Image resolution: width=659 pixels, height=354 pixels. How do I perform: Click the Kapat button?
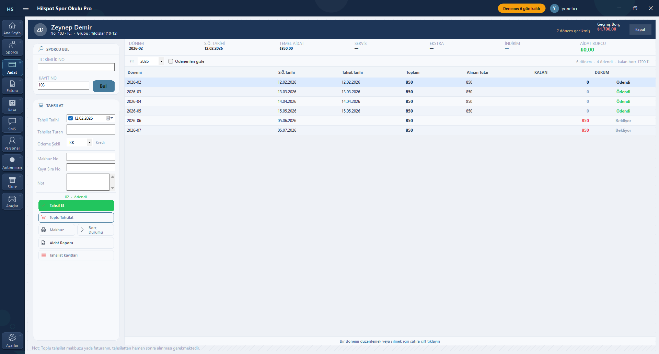640,29
